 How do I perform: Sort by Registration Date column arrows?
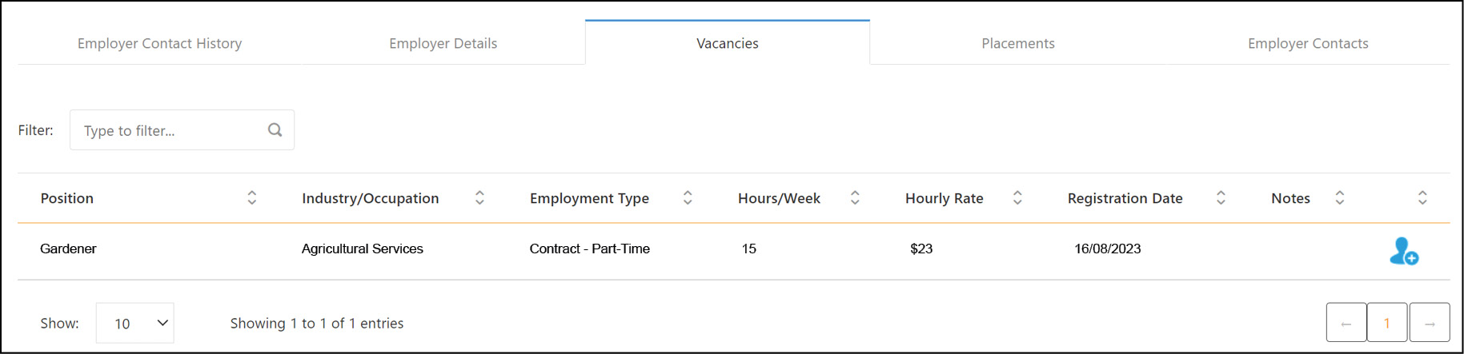1221,197
